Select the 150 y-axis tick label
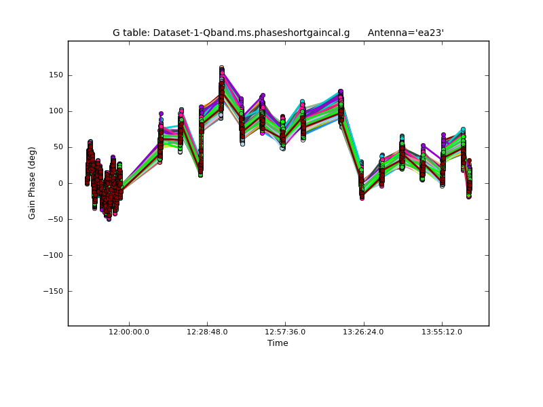Screen dimensions: 543x407 [x=55, y=75]
